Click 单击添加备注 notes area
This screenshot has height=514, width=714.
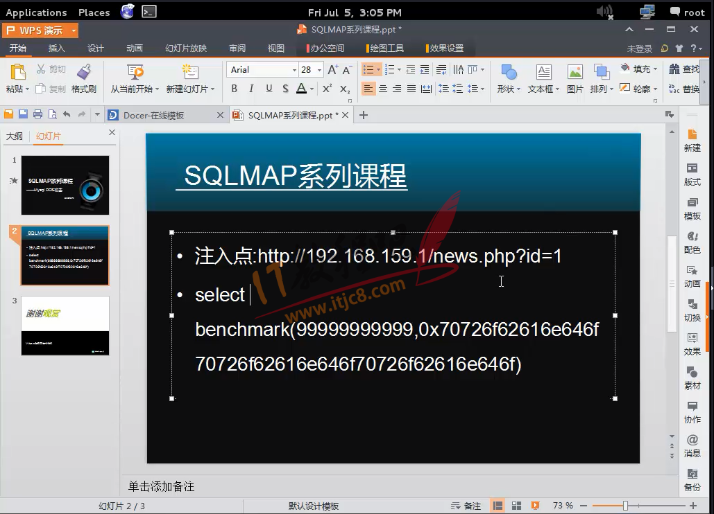coord(161,486)
